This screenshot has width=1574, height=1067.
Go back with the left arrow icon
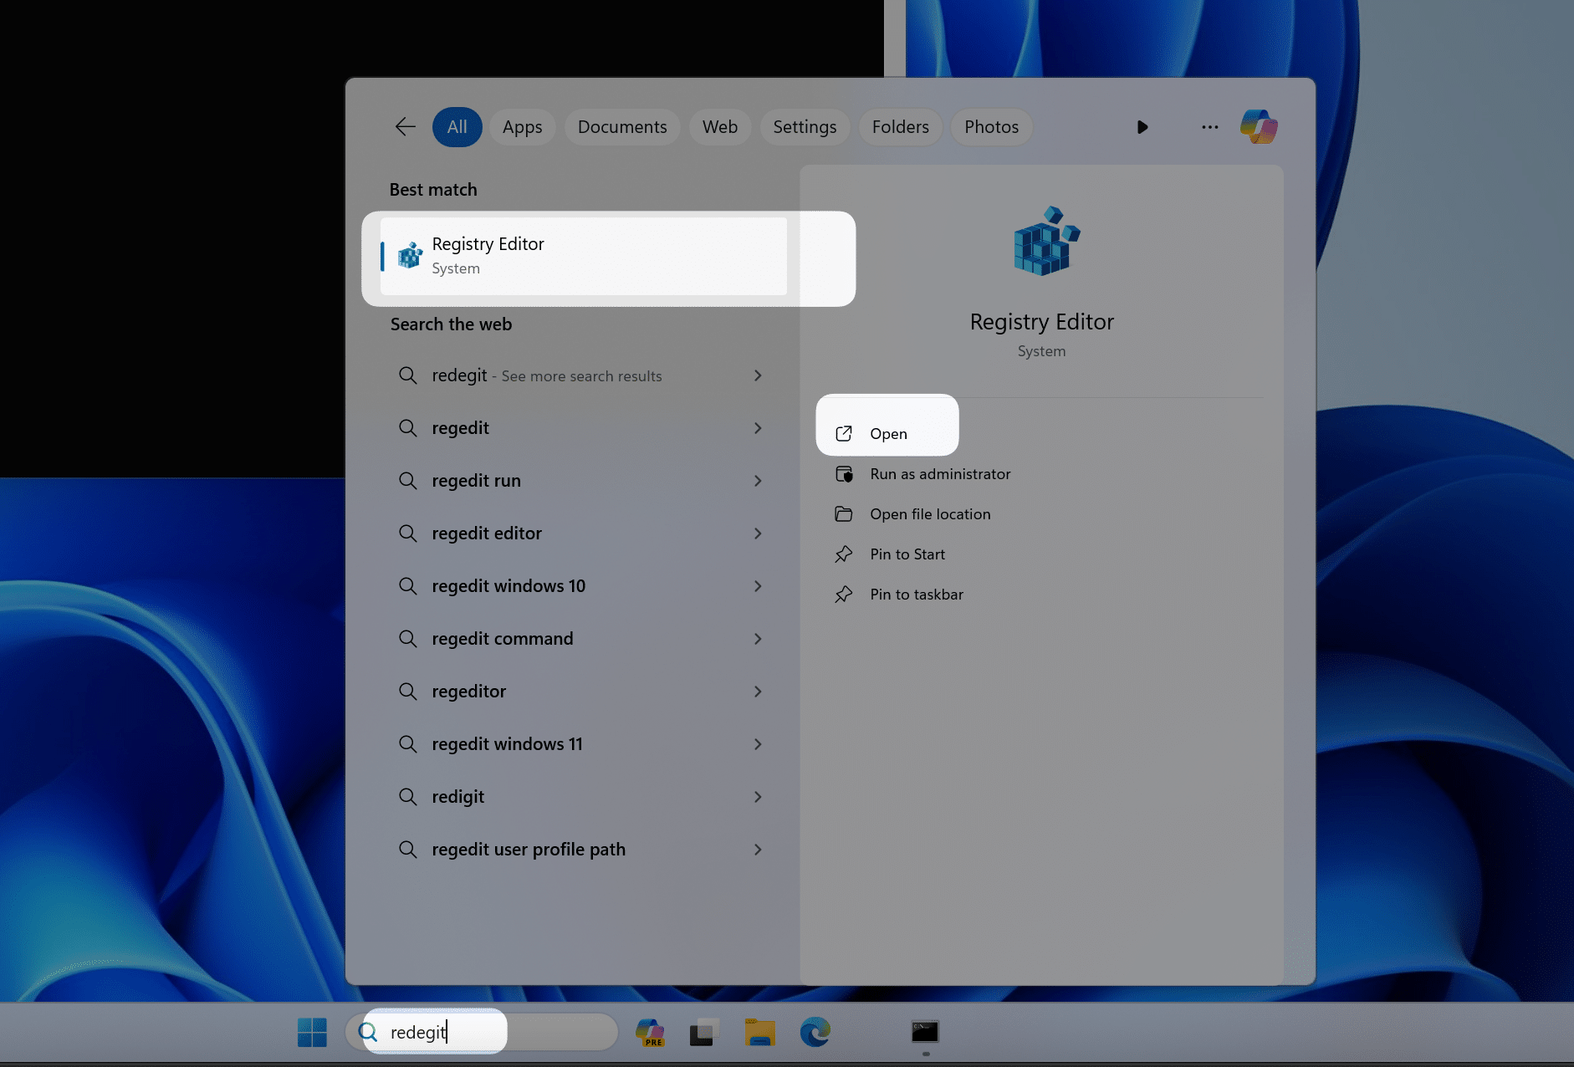(x=406, y=127)
